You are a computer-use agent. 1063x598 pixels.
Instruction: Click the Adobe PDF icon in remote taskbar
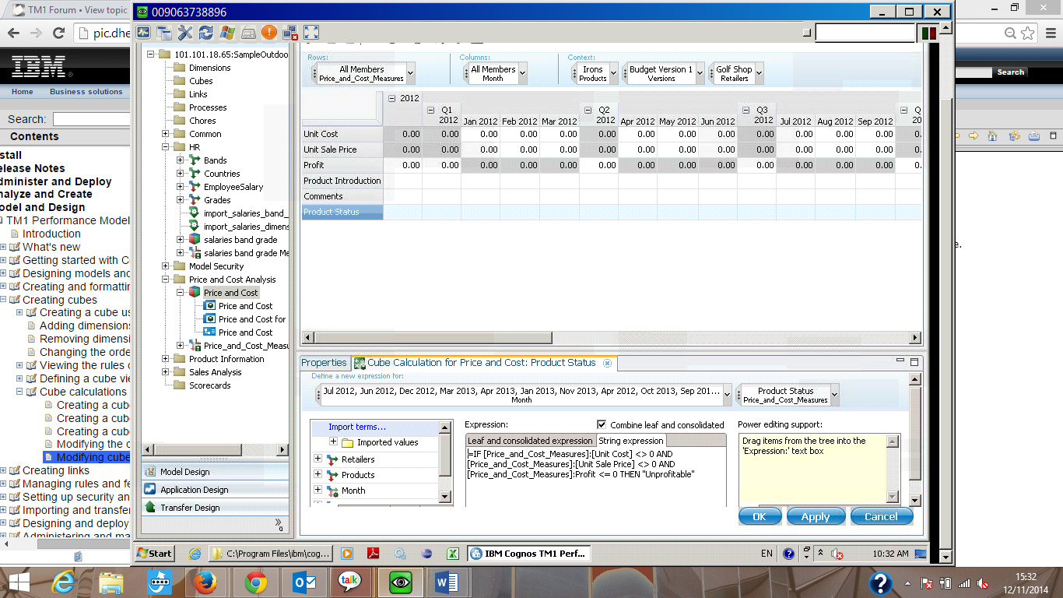point(374,554)
